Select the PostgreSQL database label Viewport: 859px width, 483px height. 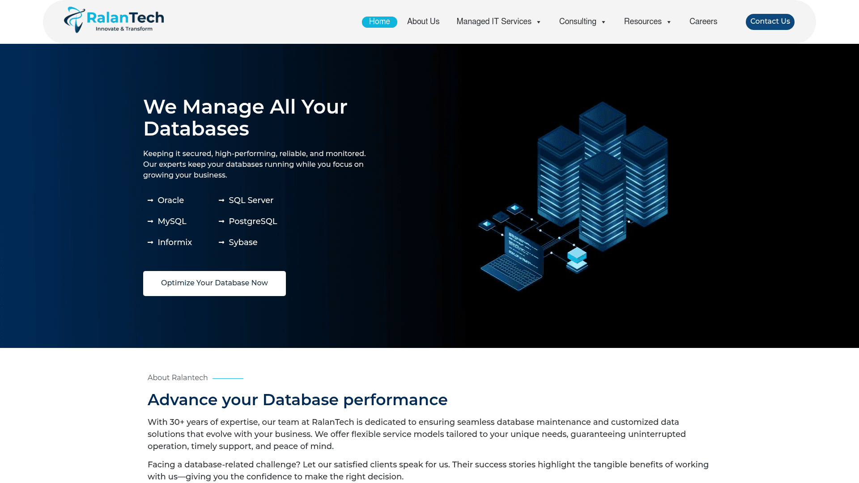coord(253,221)
